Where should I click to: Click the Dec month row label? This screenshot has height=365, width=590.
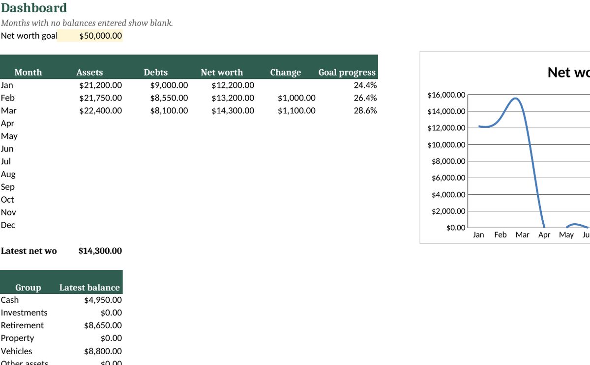click(8, 225)
